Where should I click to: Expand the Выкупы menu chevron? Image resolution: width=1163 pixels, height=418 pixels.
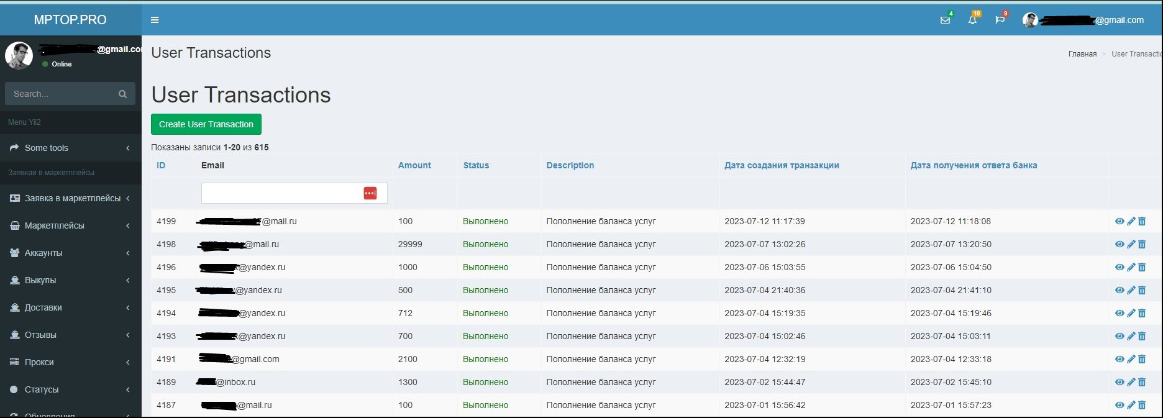click(128, 280)
